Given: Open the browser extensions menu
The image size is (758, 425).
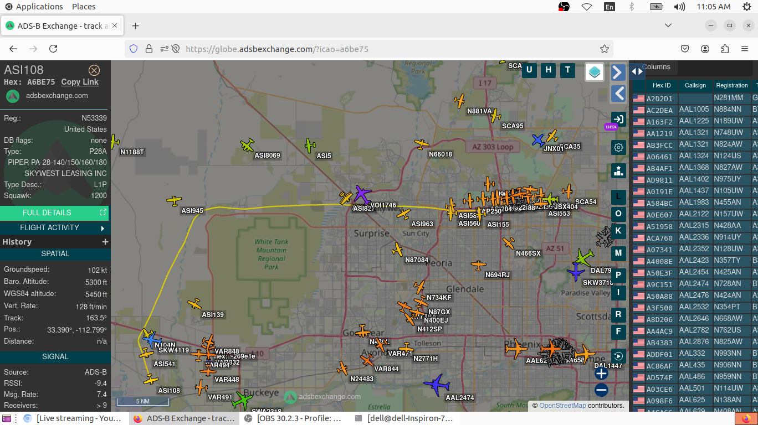Looking at the screenshot, I should click(x=725, y=49).
